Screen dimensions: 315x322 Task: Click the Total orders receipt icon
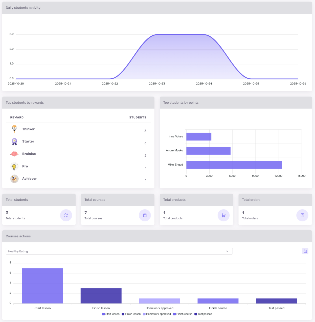tap(302, 215)
